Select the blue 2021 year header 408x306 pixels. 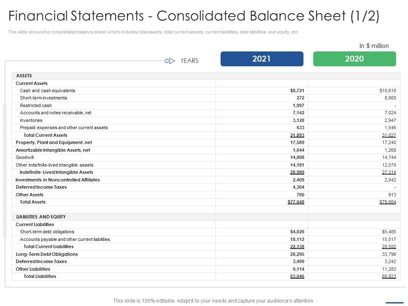[x=262, y=59]
